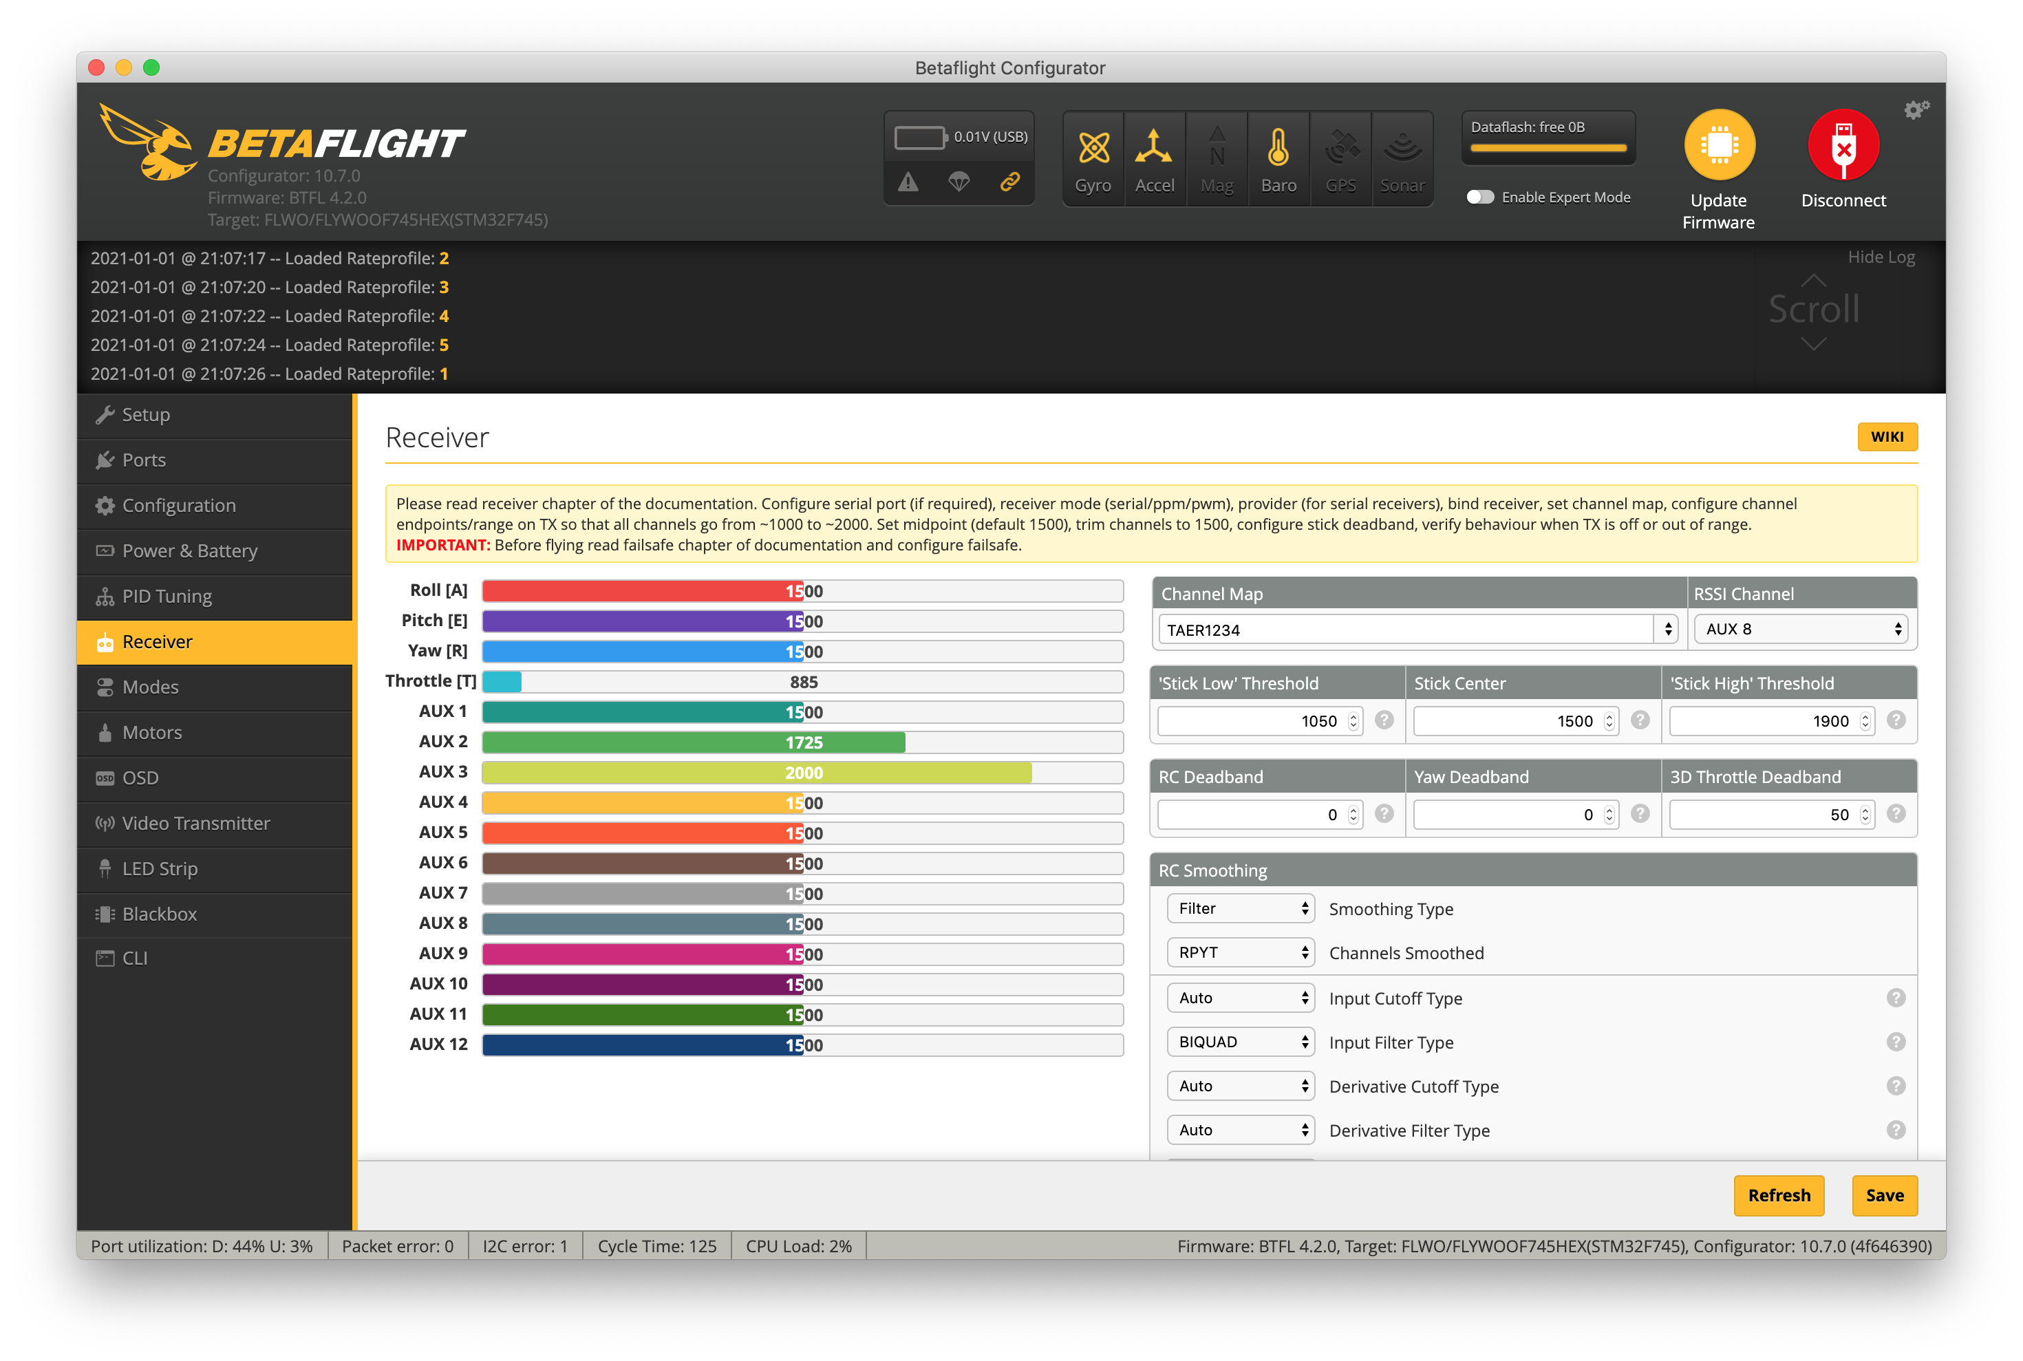This screenshot has height=1361, width=2023.
Task: Click the AUX 2 channel bar
Action: (x=803, y=743)
